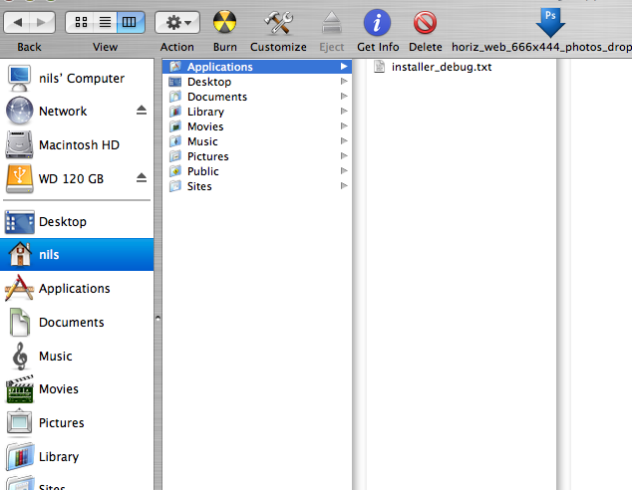The width and height of the screenshot is (632, 490).
Task: Open Music from the sidebar
Action: [x=77, y=356]
